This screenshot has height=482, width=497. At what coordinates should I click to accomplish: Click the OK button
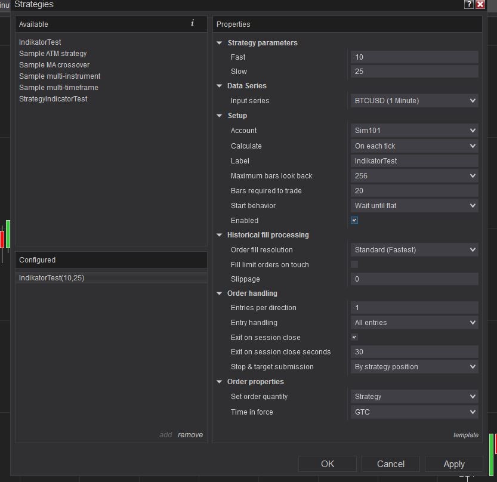click(328, 464)
